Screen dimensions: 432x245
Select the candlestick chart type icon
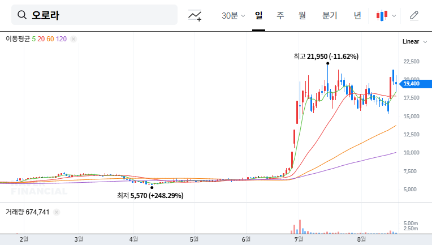[382, 16]
